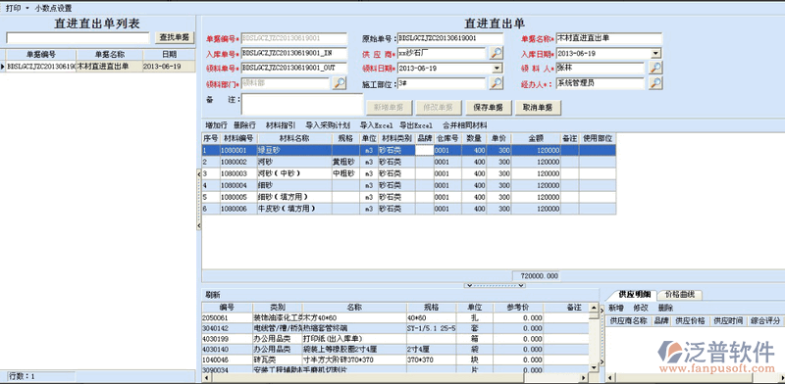Open 小数点设置 menu item
The height and width of the screenshot is (384, 785).
pos(53,8)
